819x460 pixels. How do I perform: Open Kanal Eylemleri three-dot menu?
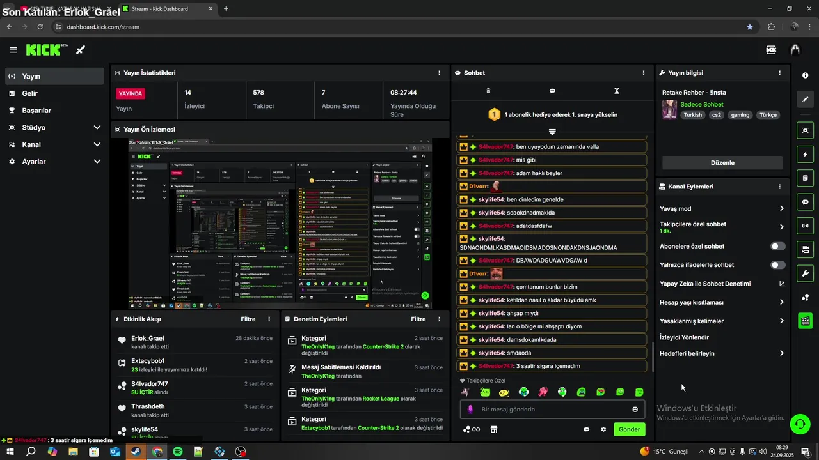[779, 187]
